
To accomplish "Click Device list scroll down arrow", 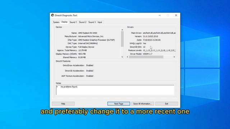I will pyautogui.click(x=122, y=57).
